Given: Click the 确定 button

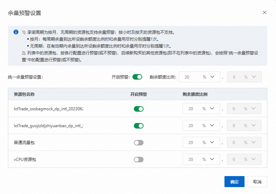Looking at the screenshot, I should point(234,182).
